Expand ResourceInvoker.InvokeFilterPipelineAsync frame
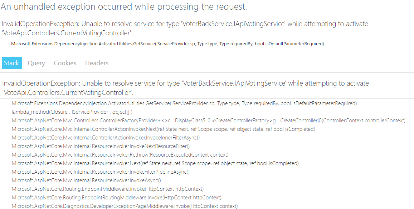Viewport: 414px width, 209px height. [x=101, y=172]
